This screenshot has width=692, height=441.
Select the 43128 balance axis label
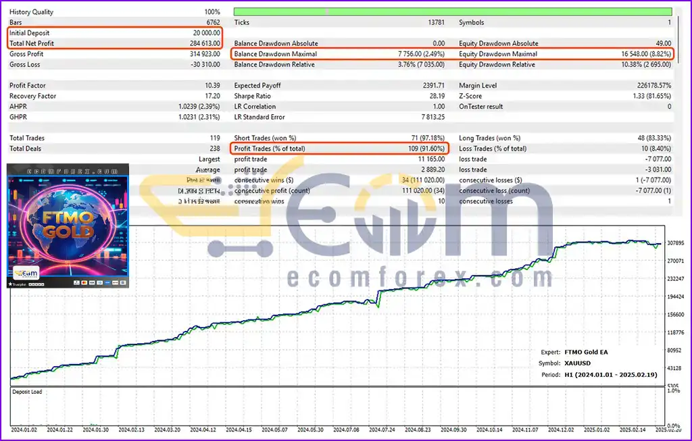(676, 368)
